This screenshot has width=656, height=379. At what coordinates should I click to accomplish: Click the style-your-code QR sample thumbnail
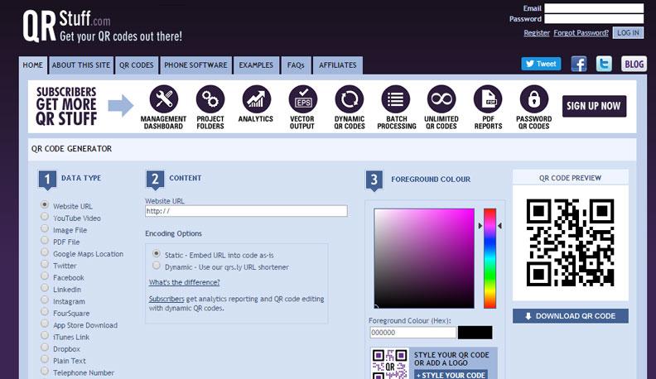coord(390,364)
